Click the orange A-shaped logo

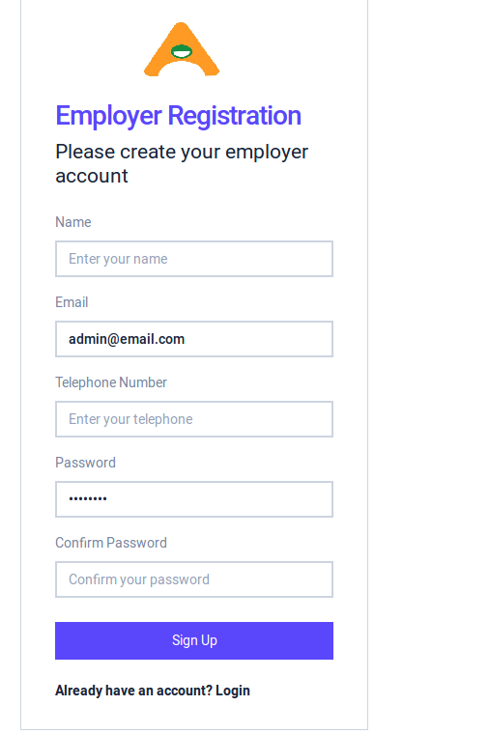point(182,49)
